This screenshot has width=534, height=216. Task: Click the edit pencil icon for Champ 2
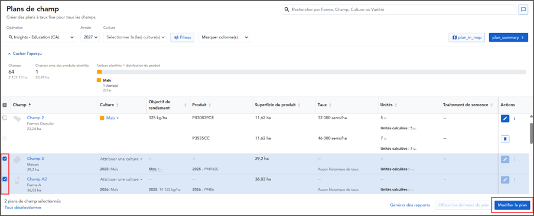(505, 119)
